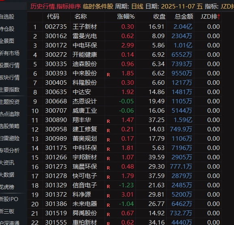The width and height of the screenshot is (234, 225).
Task: Select 股票行情 in the sidebar
Action: [10, 65]
